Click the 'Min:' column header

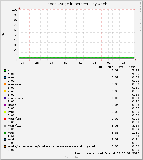111,67
